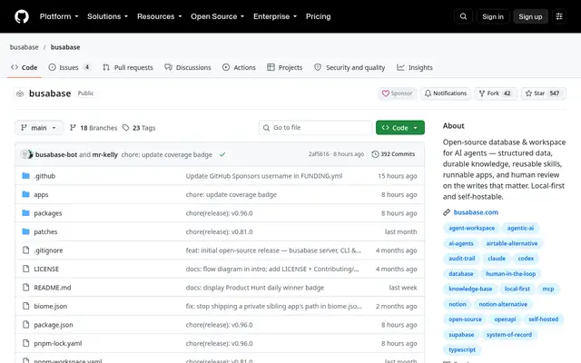Switch to the Code tab
Viewport: 581px width, 363px height.
coord(25,67)
